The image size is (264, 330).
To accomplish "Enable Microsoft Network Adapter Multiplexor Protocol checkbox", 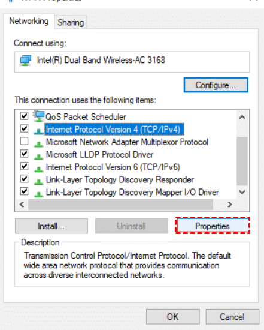I will 24,141.
